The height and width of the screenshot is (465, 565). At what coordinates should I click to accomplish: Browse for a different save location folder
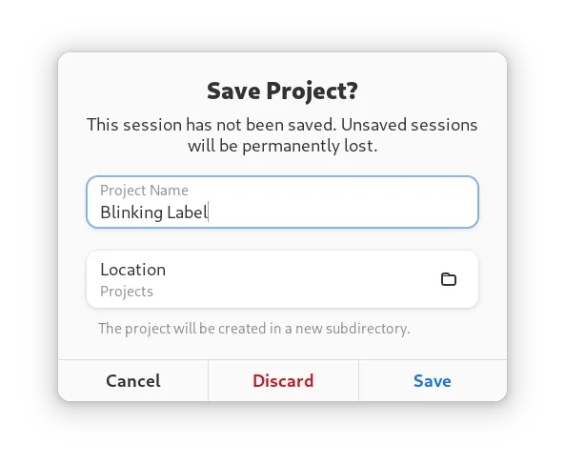tap(449, 279)
